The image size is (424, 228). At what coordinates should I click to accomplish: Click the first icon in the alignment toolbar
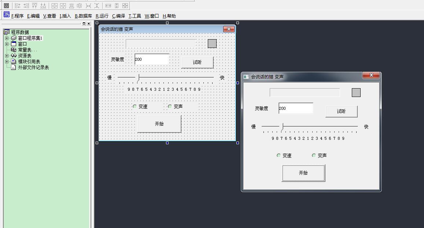click(x=6, y=5)
